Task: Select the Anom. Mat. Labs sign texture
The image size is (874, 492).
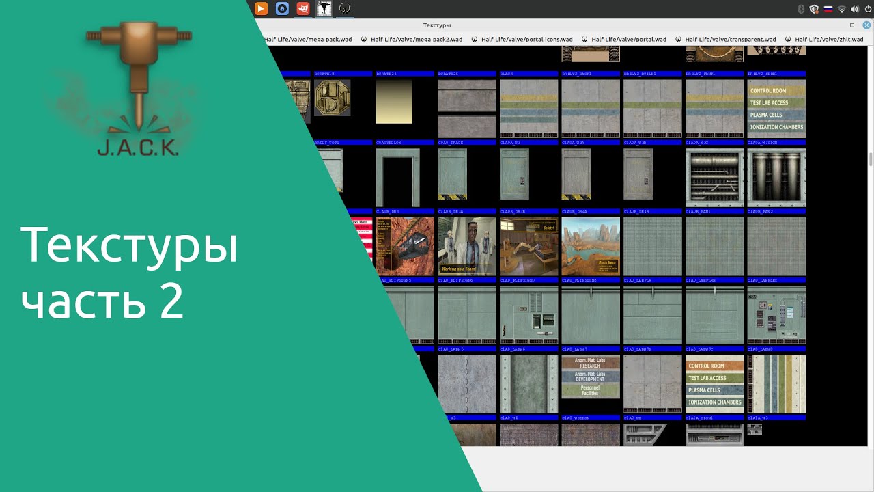Action: coord(591,377)
